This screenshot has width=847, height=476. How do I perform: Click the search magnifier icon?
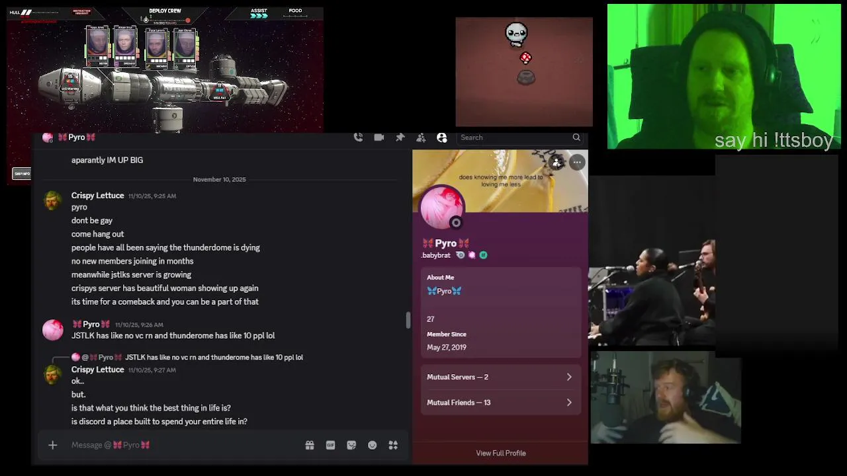pos(576,138)
